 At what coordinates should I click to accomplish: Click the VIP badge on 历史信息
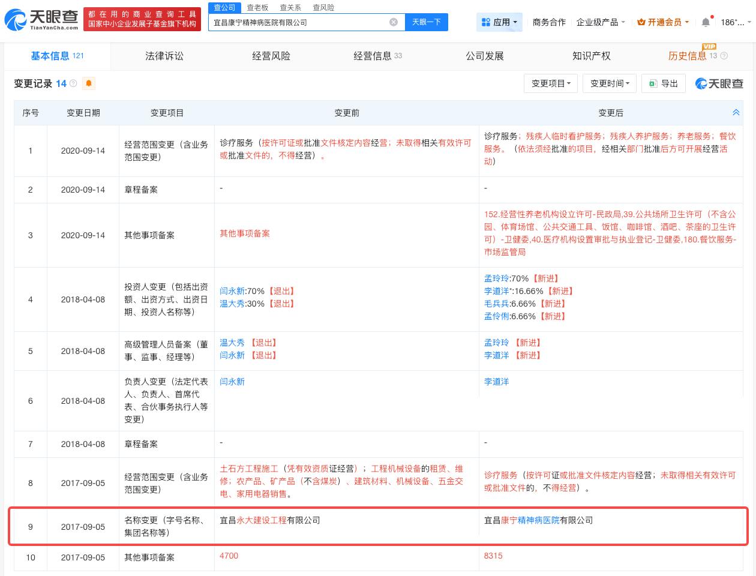tap(709, 46)
